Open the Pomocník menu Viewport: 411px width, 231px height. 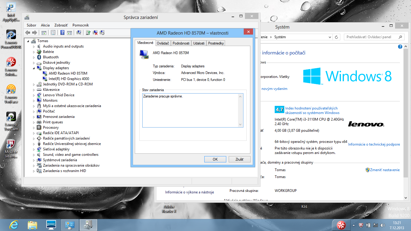[x=81, y=25]
